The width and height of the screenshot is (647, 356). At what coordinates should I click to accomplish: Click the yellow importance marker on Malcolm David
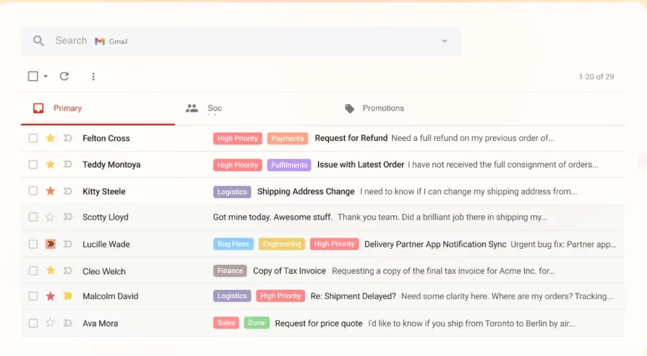(68, 296)
